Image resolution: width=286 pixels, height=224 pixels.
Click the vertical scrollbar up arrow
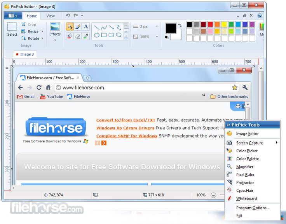[261, 68]
